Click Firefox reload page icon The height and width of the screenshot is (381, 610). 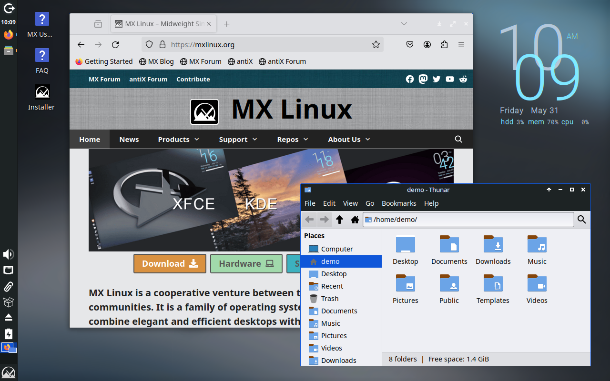coord(115,44)
